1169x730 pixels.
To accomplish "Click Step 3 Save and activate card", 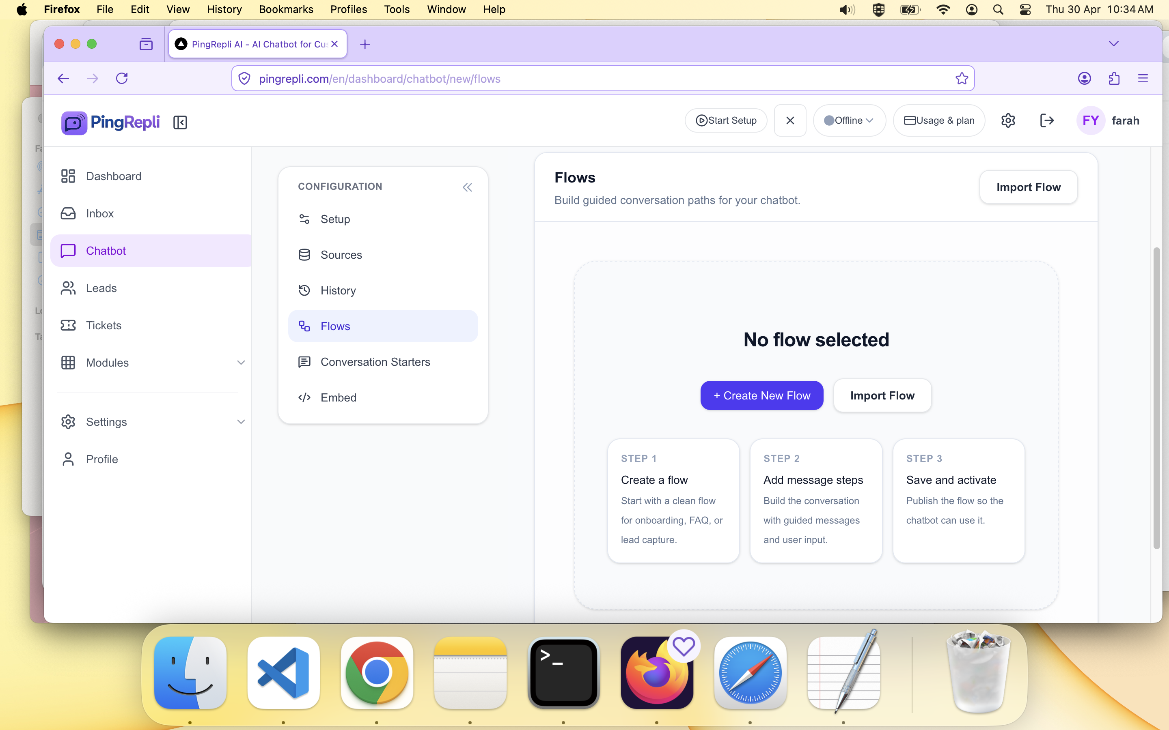I will point(958,501).
